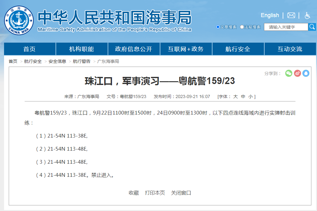Image resolution: width=317 pixels, height=211 pixels.
Task: Click the 中华人民共和国海事局 site title
Action: pos(115,17)
